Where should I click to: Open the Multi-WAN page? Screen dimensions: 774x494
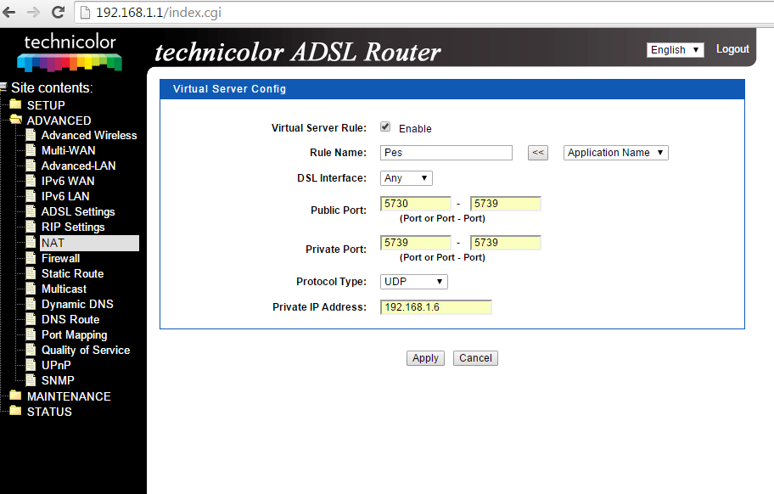[68, 150]
